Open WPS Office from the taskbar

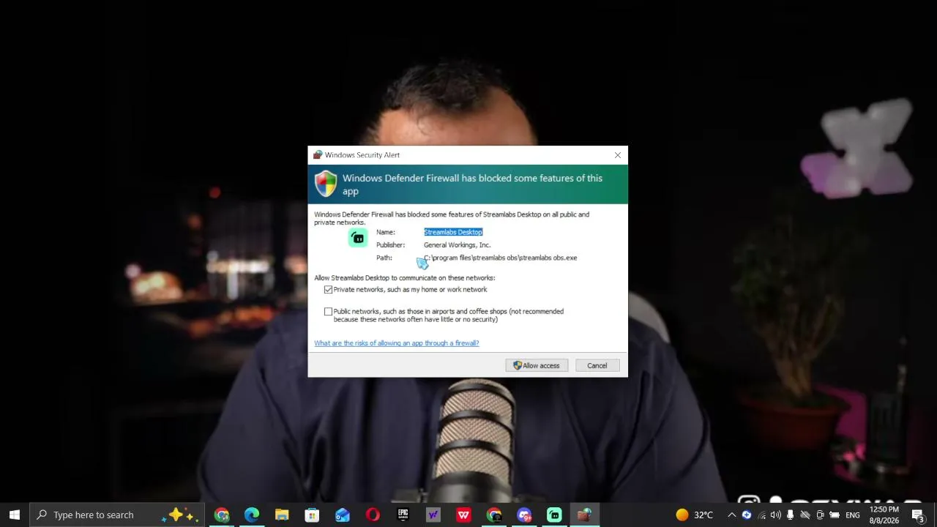[x=463, y=515]
